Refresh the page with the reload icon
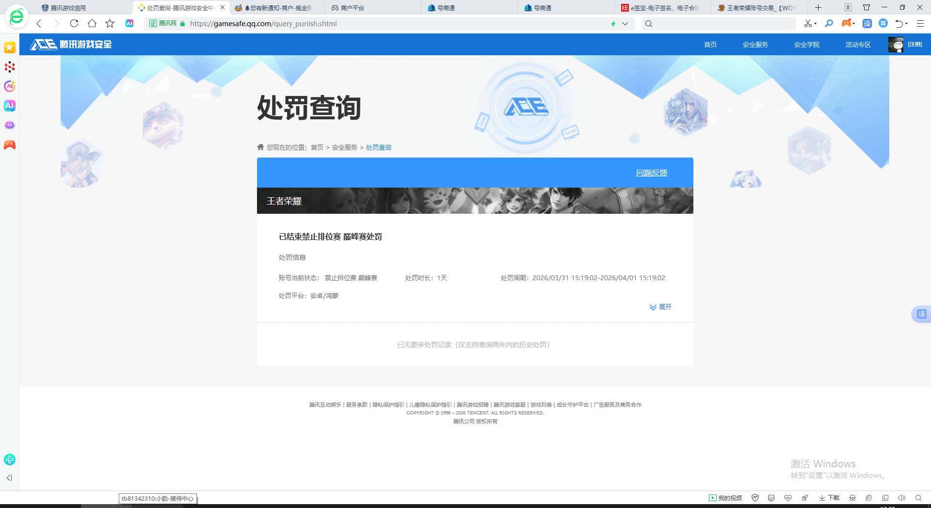This screenshot has width=931, height=508. click(x=74, y=23)
